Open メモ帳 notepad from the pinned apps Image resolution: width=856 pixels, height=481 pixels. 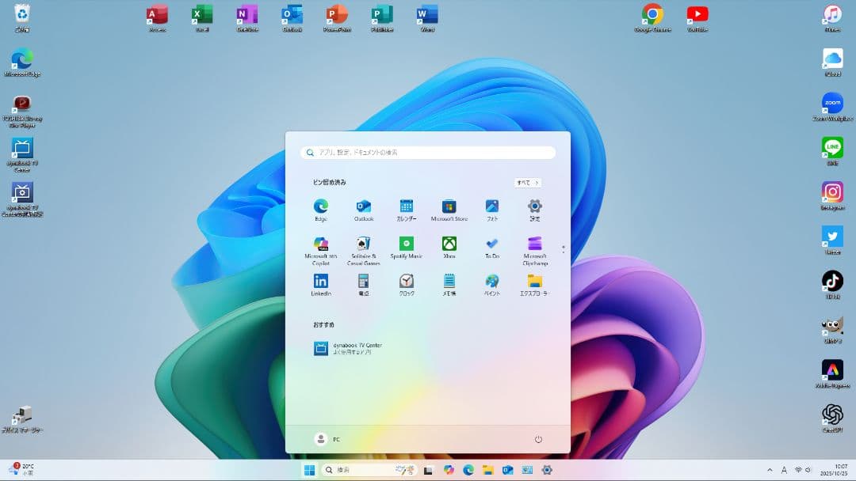(x=449, y=281)
